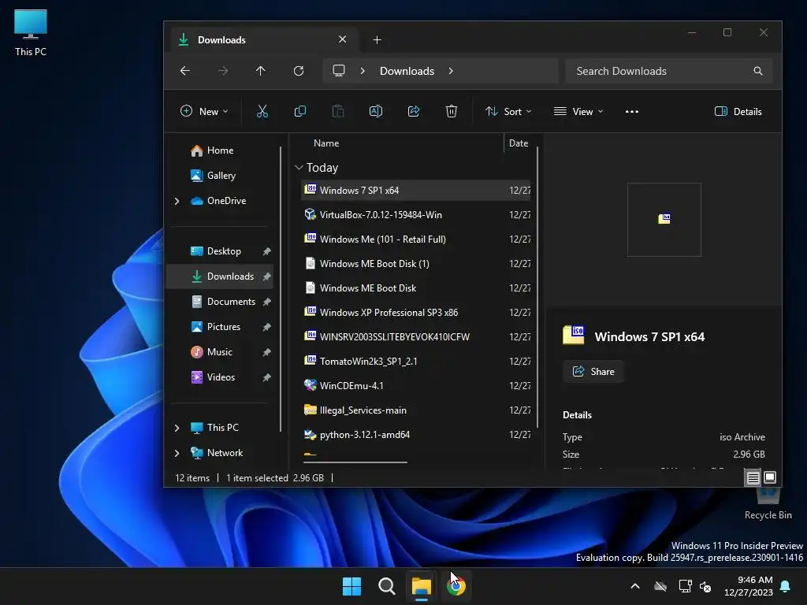Refresh the Downloads folder
807x605 pixels.
point(299,71)
